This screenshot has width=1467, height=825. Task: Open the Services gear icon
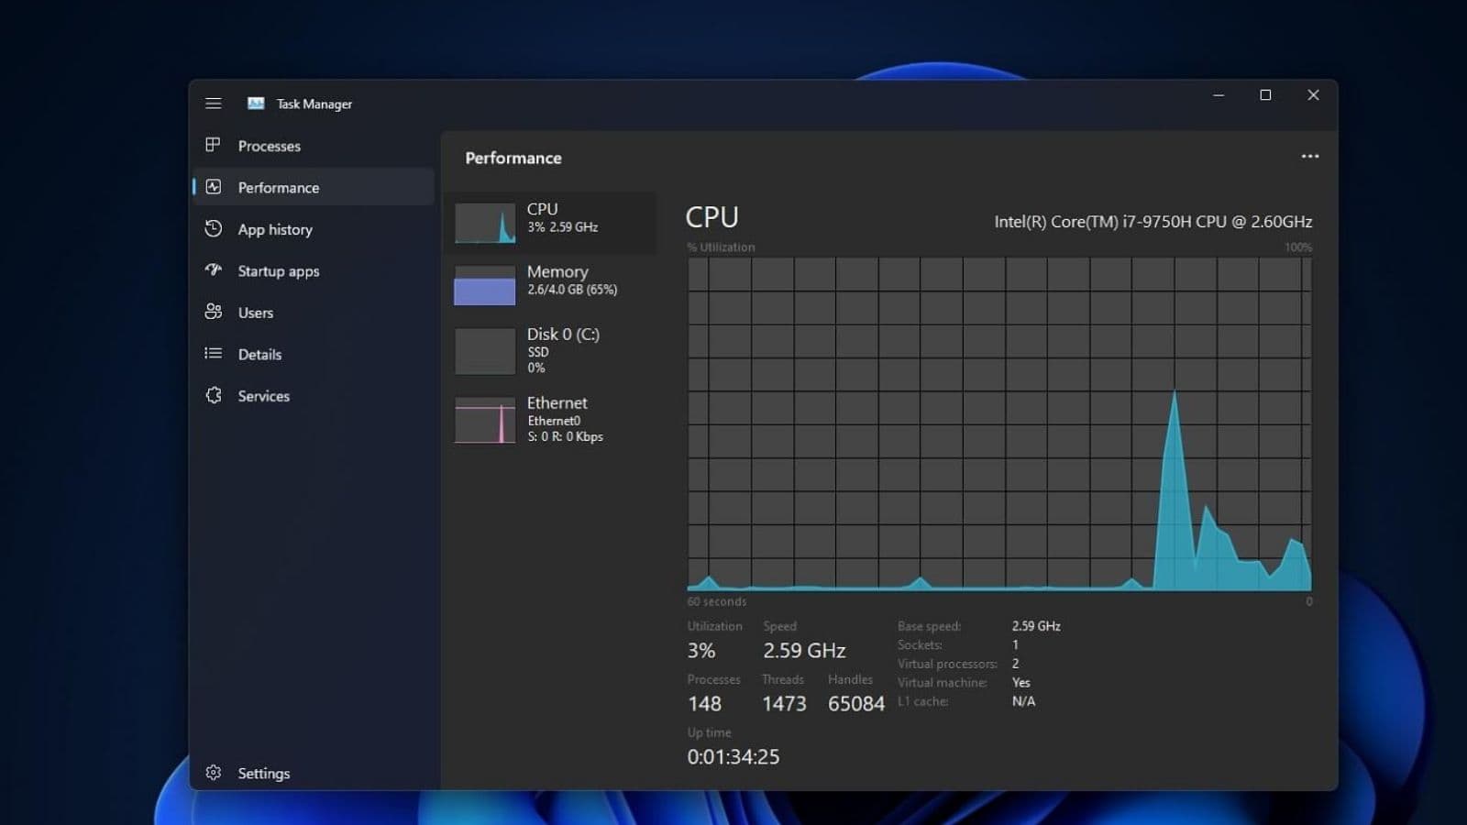point(214,395)
